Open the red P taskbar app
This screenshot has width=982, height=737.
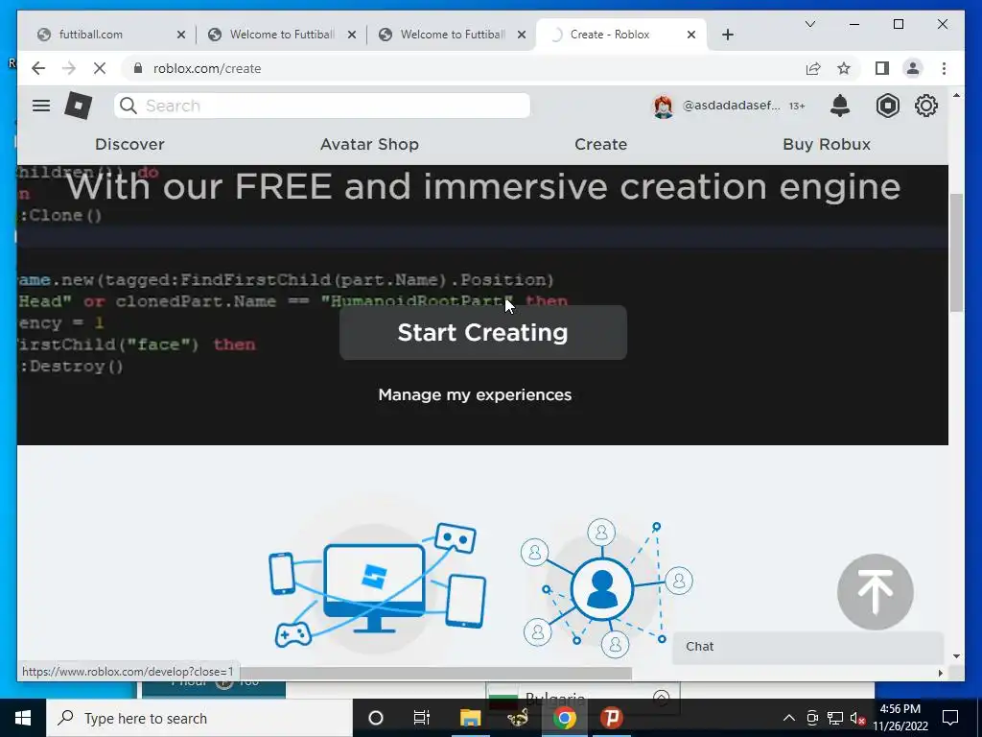point(612,718)
